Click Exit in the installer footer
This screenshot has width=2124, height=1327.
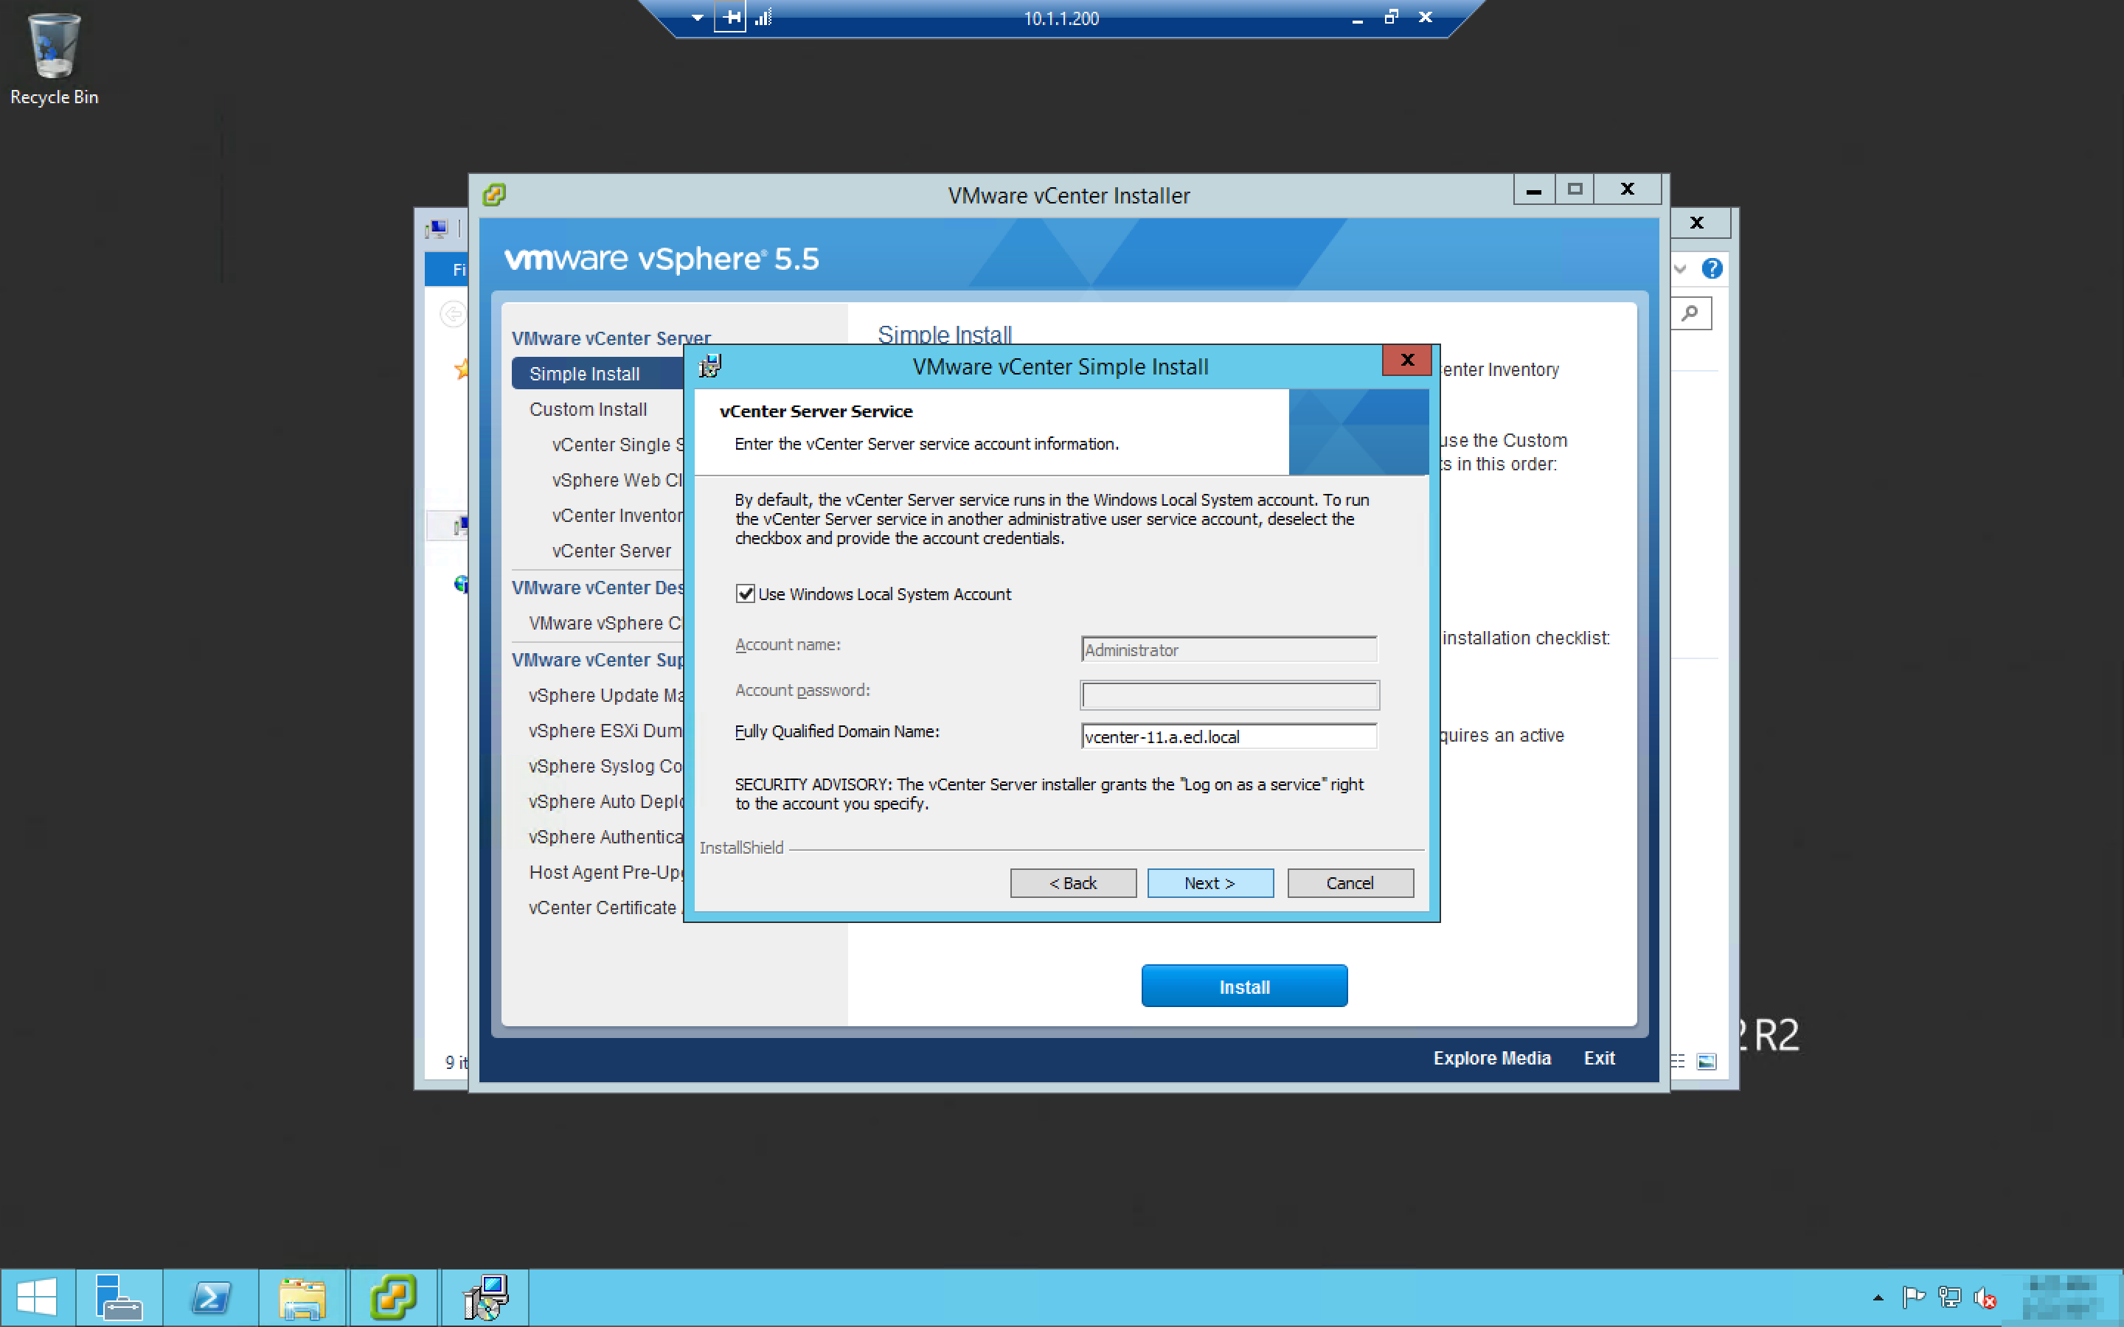pos(1599,1059)
